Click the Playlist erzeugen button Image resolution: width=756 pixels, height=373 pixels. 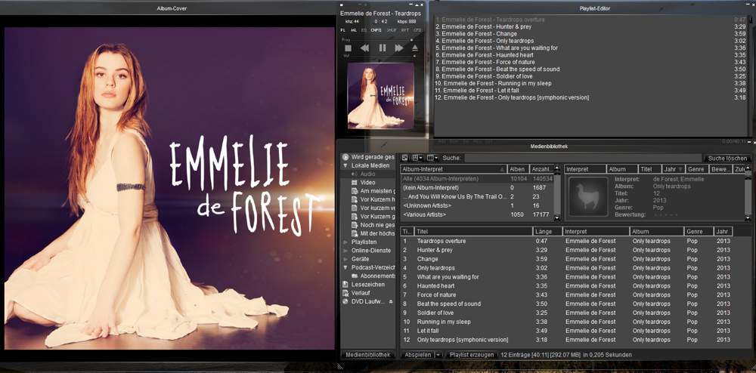coord(472,354)
